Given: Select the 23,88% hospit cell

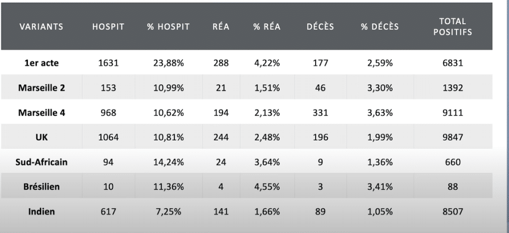Looking at the screenshot, I should (x=169, y=63).
